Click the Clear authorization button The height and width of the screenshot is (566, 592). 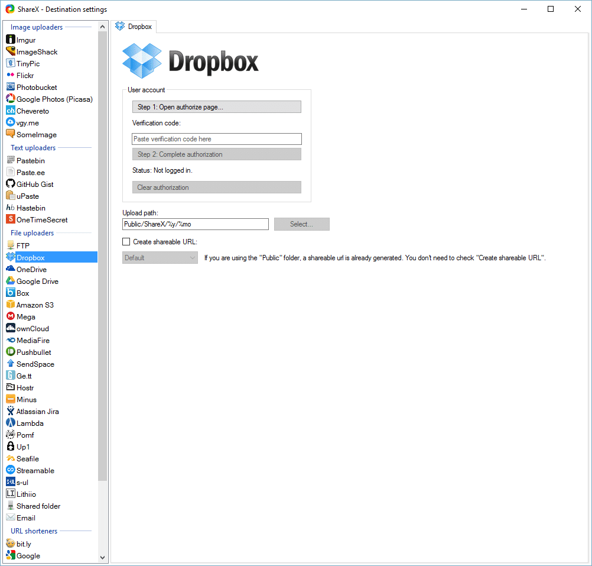[216, 187]
